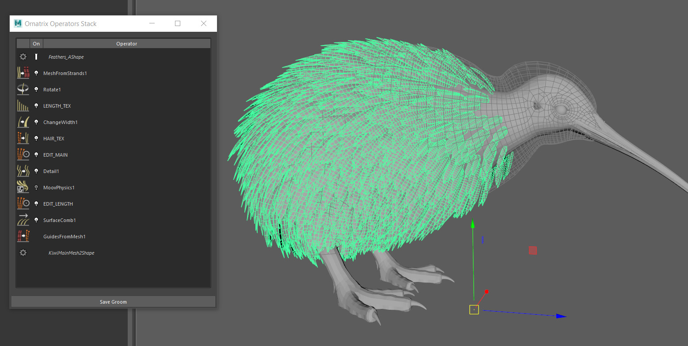Disable the EDIT_MAIN operator lightbulb
The width and height of the screenshot is (688, 346).
36,155
